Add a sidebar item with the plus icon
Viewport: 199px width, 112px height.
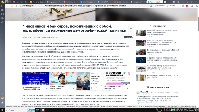point(2,94)
